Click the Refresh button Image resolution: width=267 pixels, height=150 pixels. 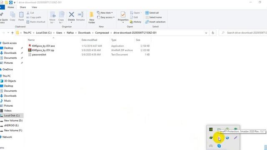(213, 33)
